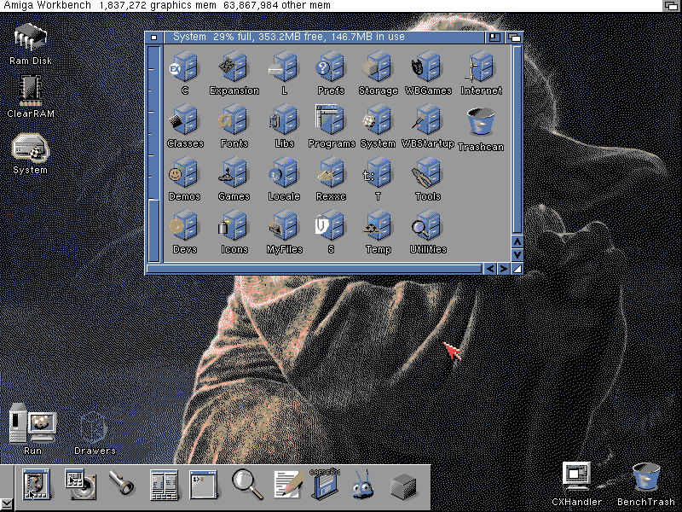Click the Amiga Workbench screen title bar
Screen dimensions: 682x512
[331, 6]
